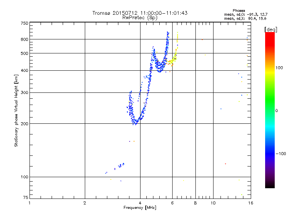Click the y-axis tick label '75'
The width and height of the screenshot is (295, 221).
(25, 197)
